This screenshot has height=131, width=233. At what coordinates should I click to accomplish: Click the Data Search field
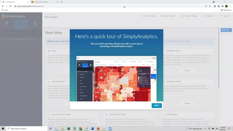click(21, 33)
